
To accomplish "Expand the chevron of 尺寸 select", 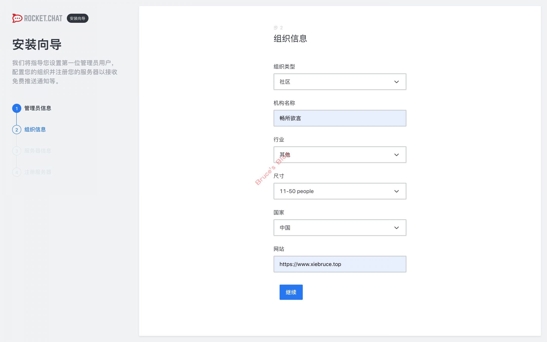I will coord(397,191).
